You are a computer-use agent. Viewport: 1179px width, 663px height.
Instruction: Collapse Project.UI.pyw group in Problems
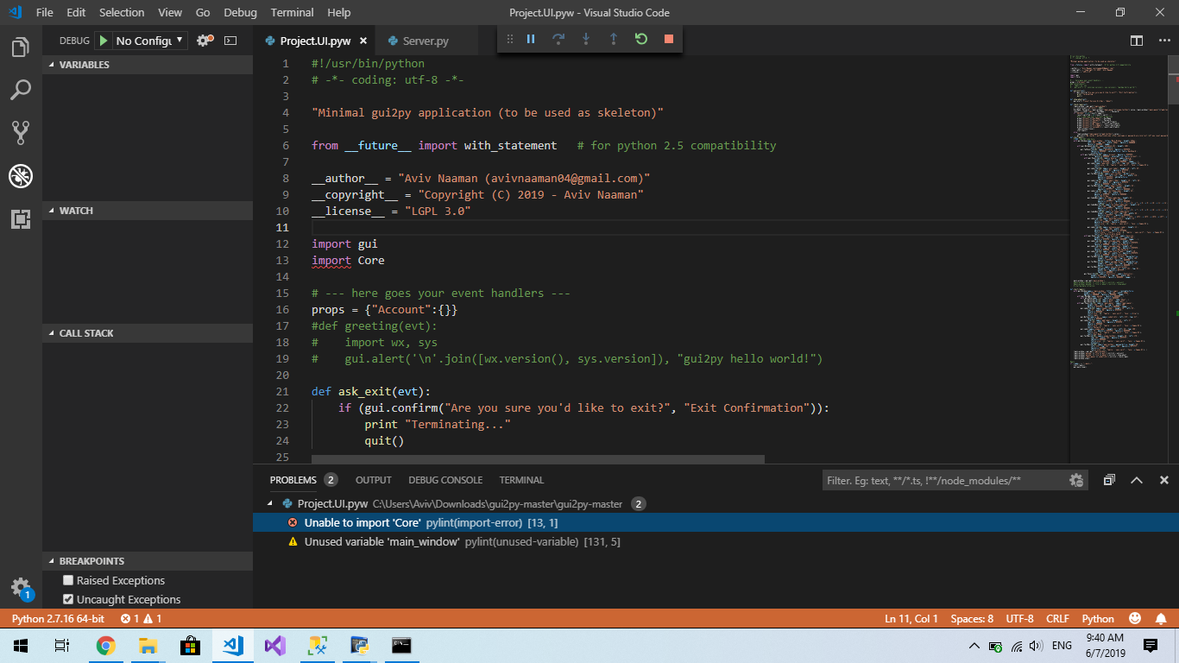tap(270, 503)
